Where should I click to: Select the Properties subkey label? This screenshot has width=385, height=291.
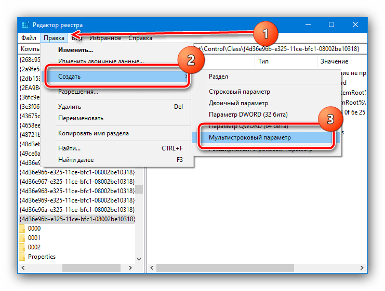[x=42, y=257]
